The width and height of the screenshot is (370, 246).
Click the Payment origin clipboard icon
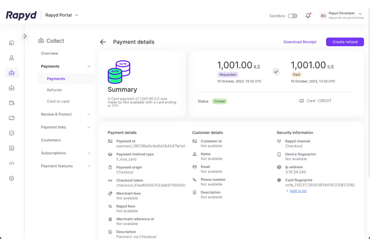pos(110,167)
